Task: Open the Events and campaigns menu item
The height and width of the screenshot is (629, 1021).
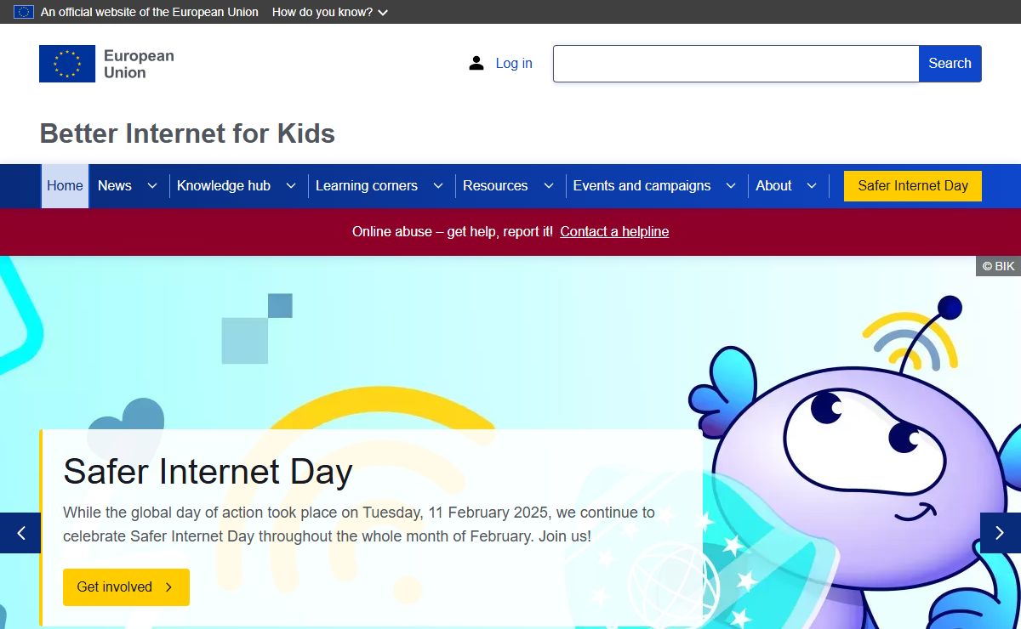Action: click(642, 186)
